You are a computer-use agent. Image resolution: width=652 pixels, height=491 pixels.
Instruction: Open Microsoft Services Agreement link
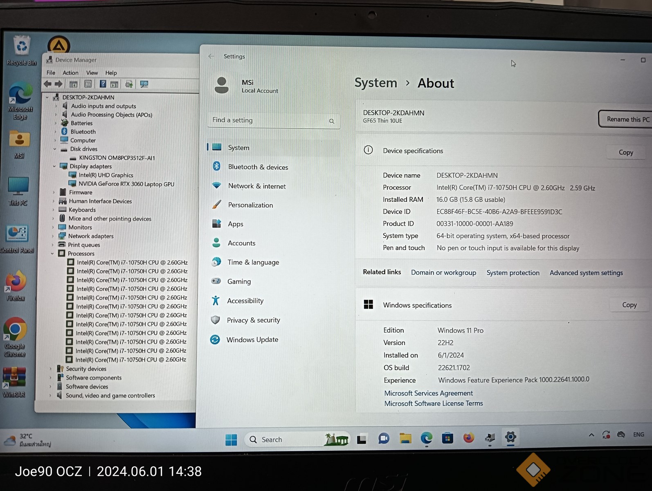428,393
